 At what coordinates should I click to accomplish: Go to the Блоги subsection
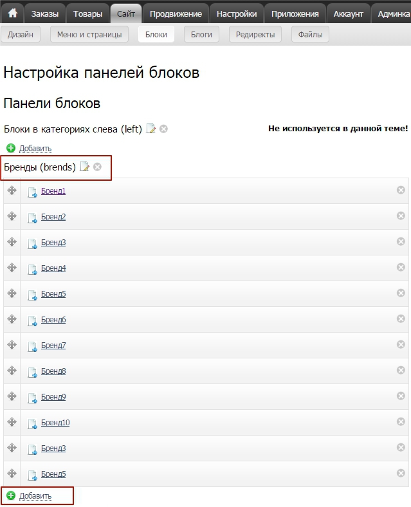point(201,34)
